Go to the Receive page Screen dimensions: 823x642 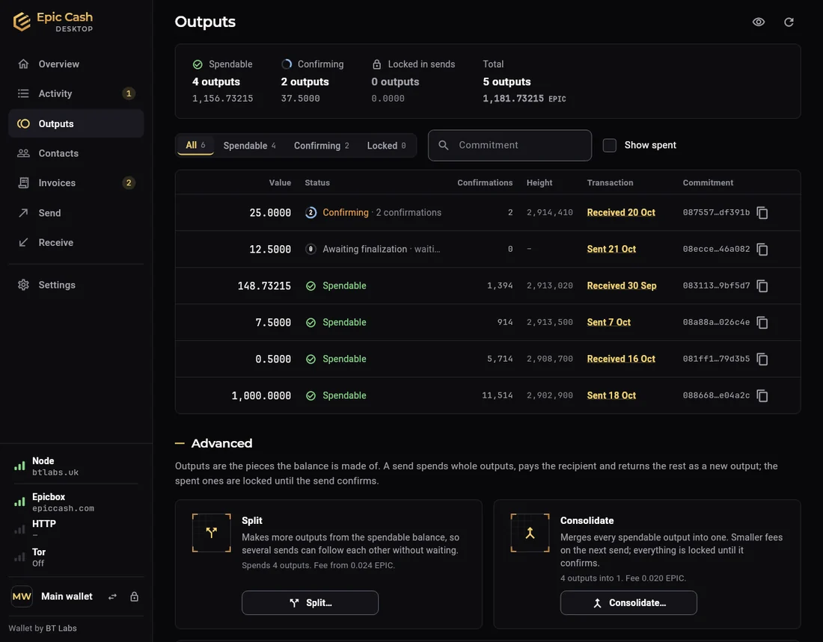76,242
